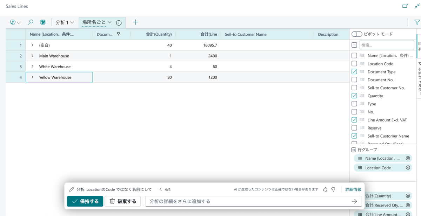The width and height of the screenshot is (421, 216).
Task: Check the Reserve field checkbox
Action: point(354,128)
